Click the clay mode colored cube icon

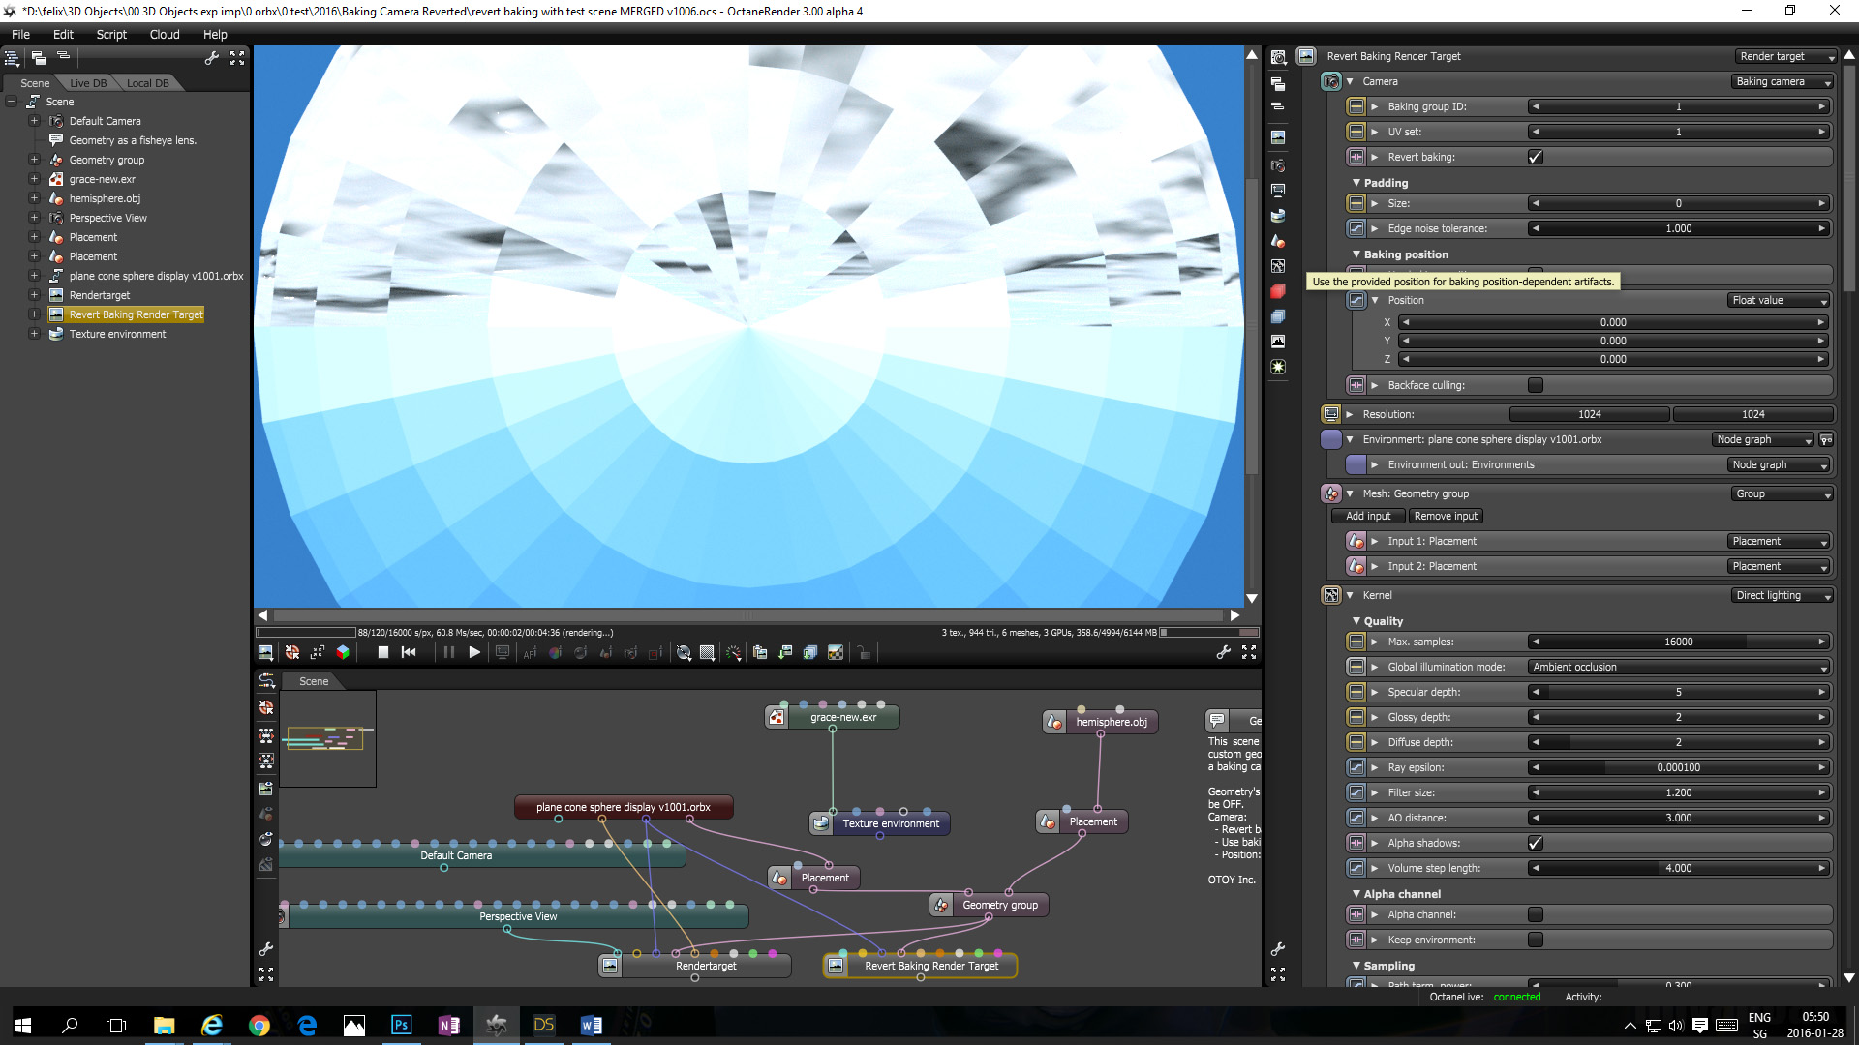click(343, 653)
